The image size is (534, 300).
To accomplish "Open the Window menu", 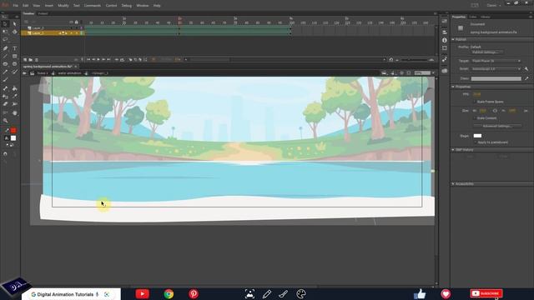I will tap(143, 6).
